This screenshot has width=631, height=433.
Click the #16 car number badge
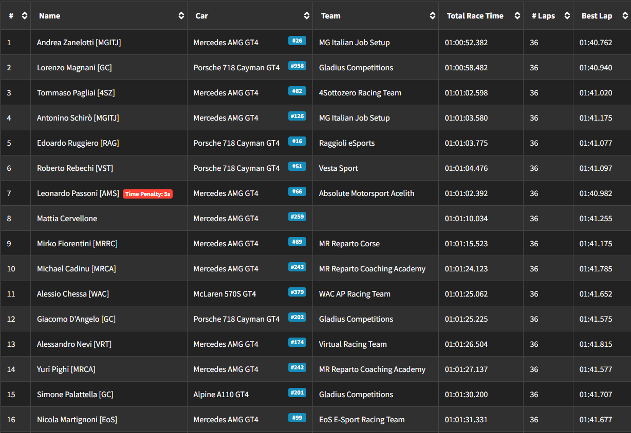tap(297, 141)
